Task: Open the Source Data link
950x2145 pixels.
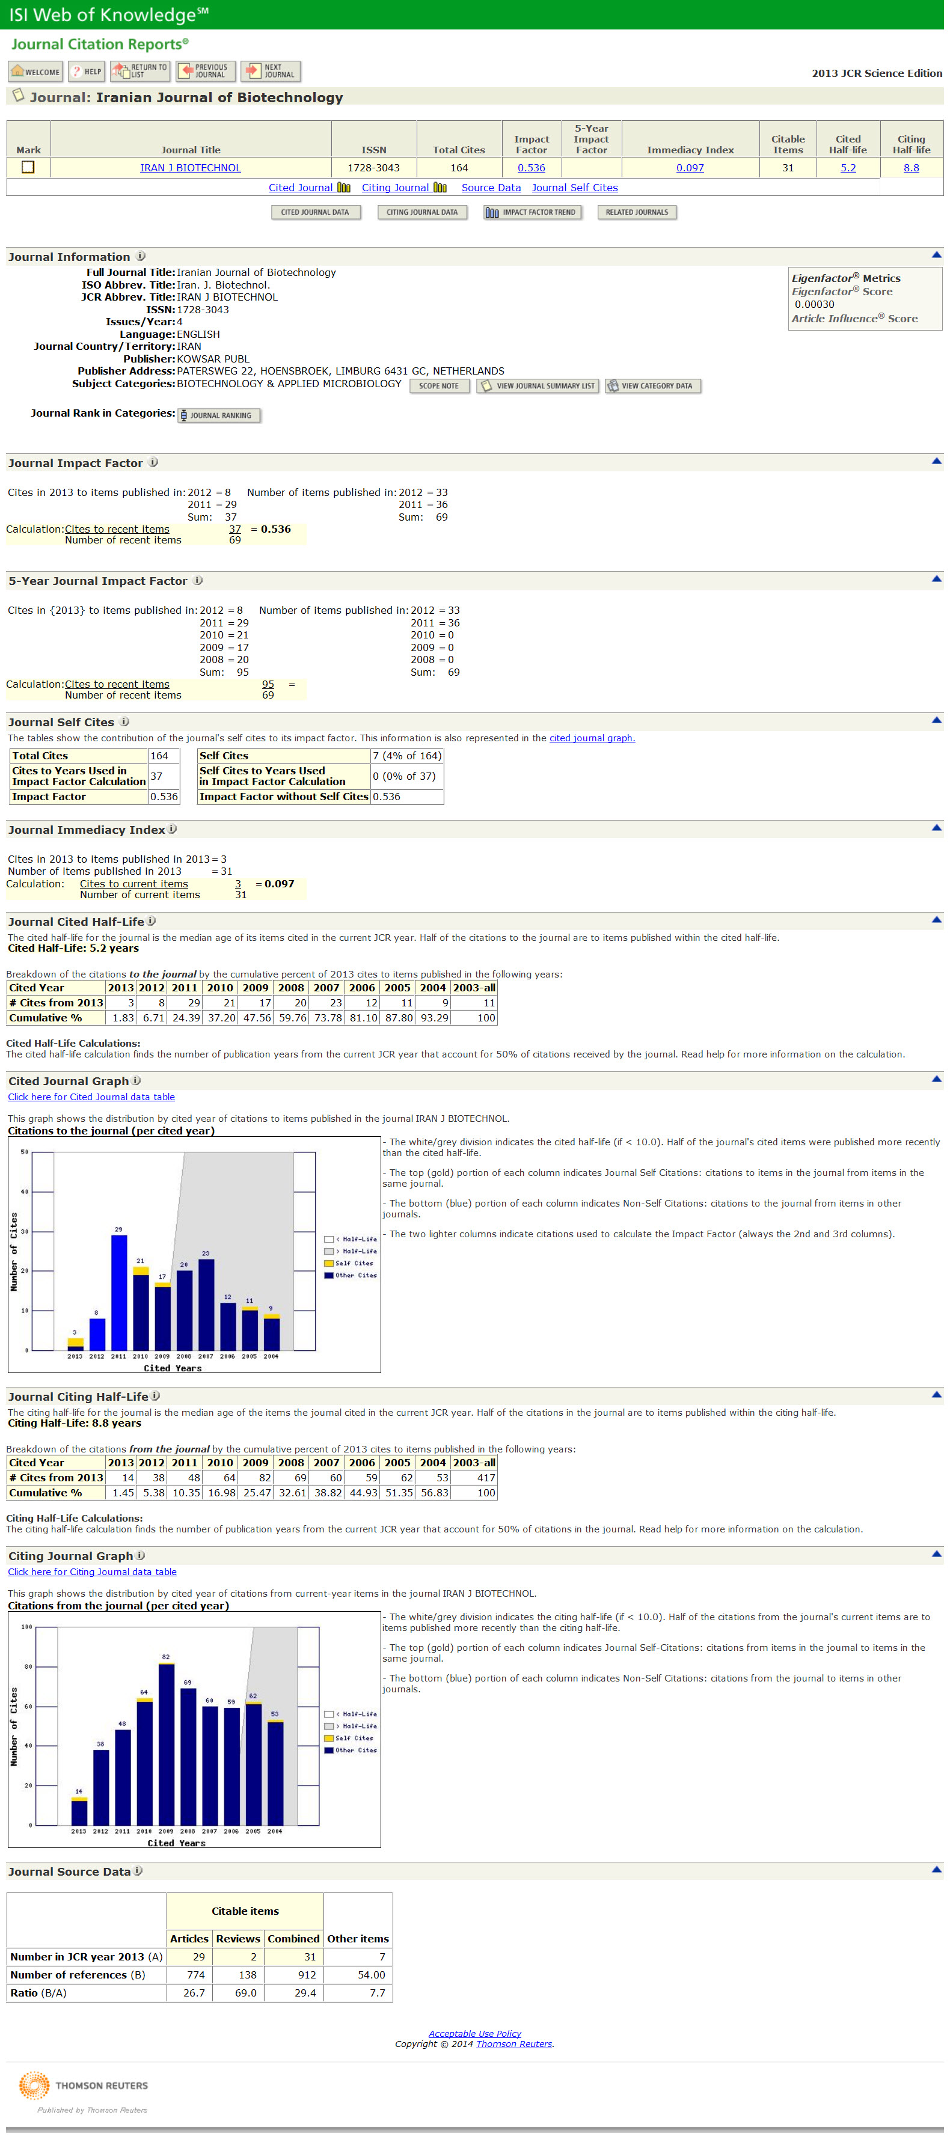Action: coord(491,188)
